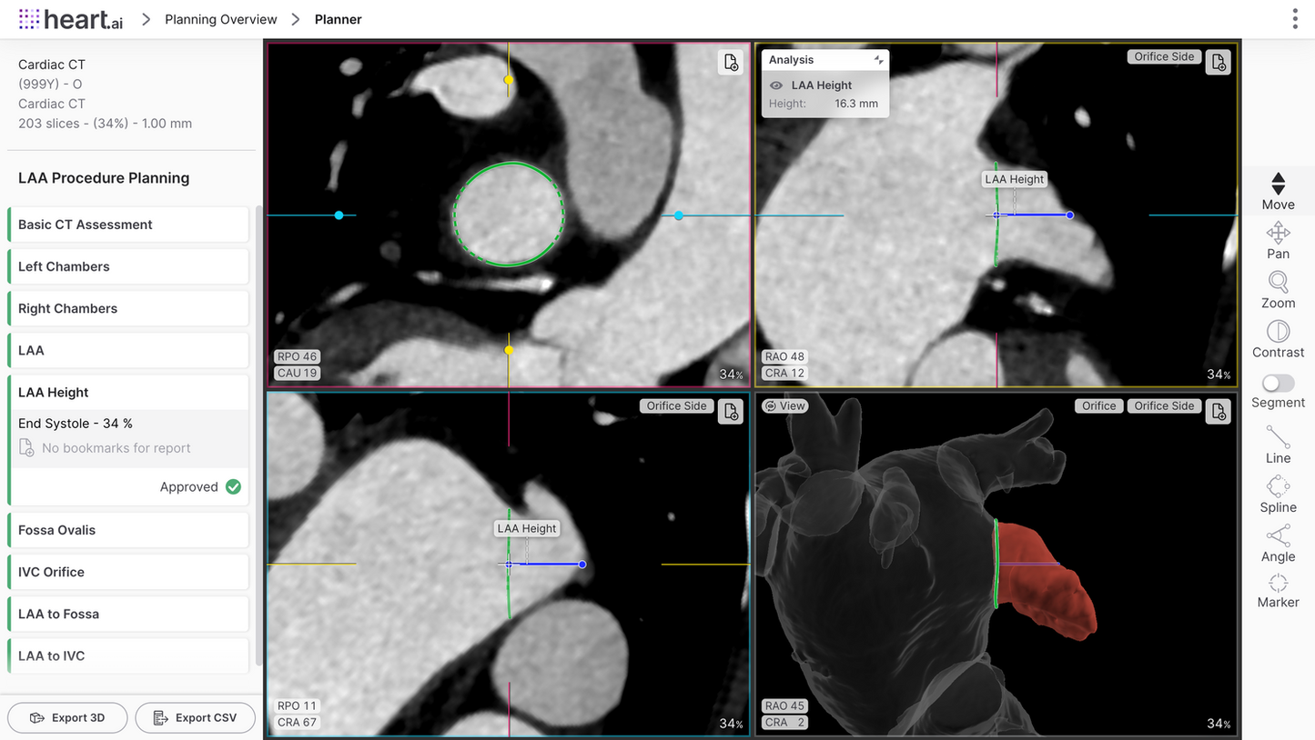Open the three-dot options menu

tap(1295, 19)
